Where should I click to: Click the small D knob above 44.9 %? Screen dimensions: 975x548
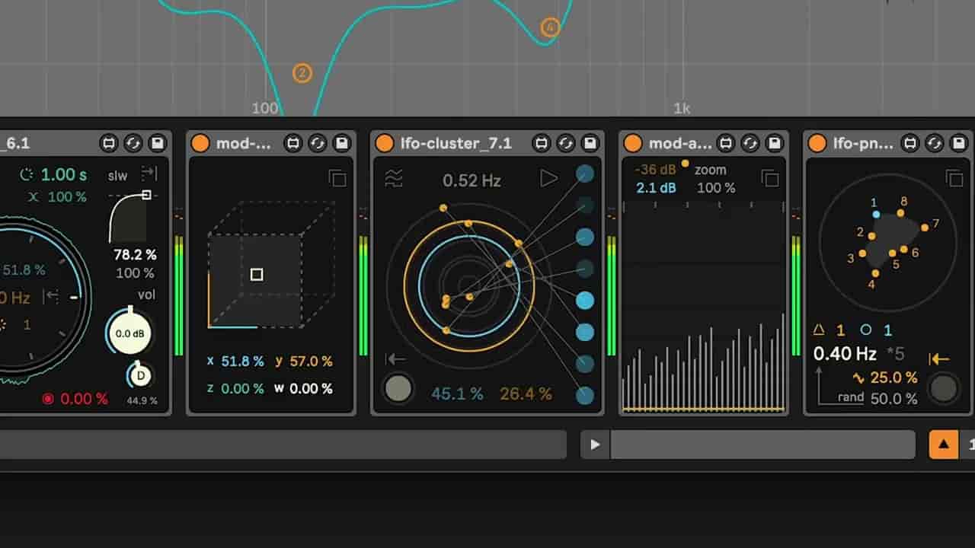coord(140,376)
